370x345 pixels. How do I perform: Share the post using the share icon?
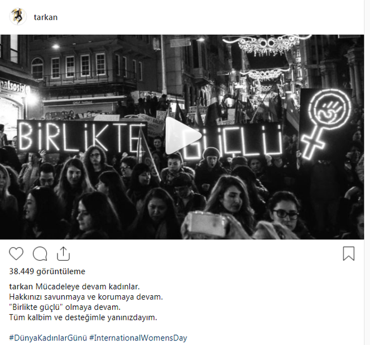click(63, 254)
